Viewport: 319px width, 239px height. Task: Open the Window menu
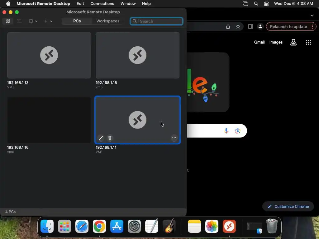coord(128,3)
